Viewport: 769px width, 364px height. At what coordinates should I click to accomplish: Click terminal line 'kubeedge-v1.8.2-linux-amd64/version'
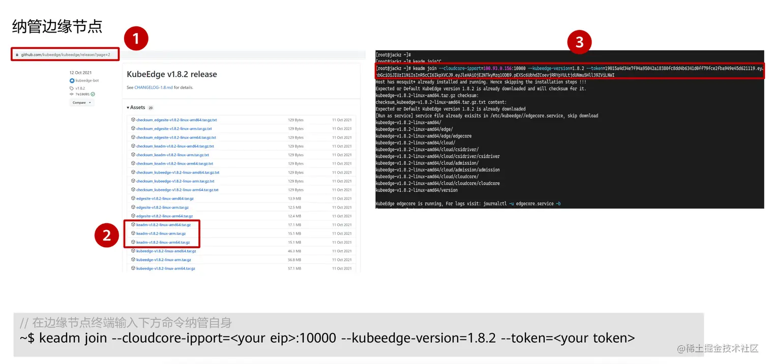(416, 190)
